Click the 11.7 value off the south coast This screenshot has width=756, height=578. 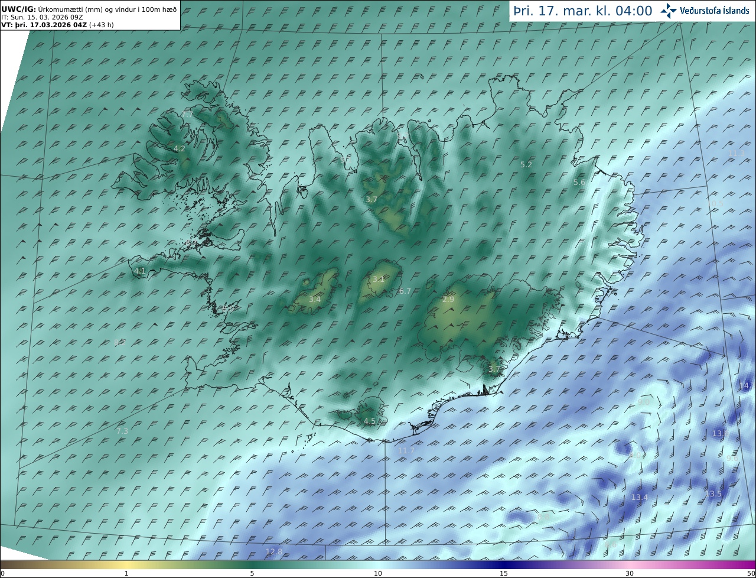point(406,450)
